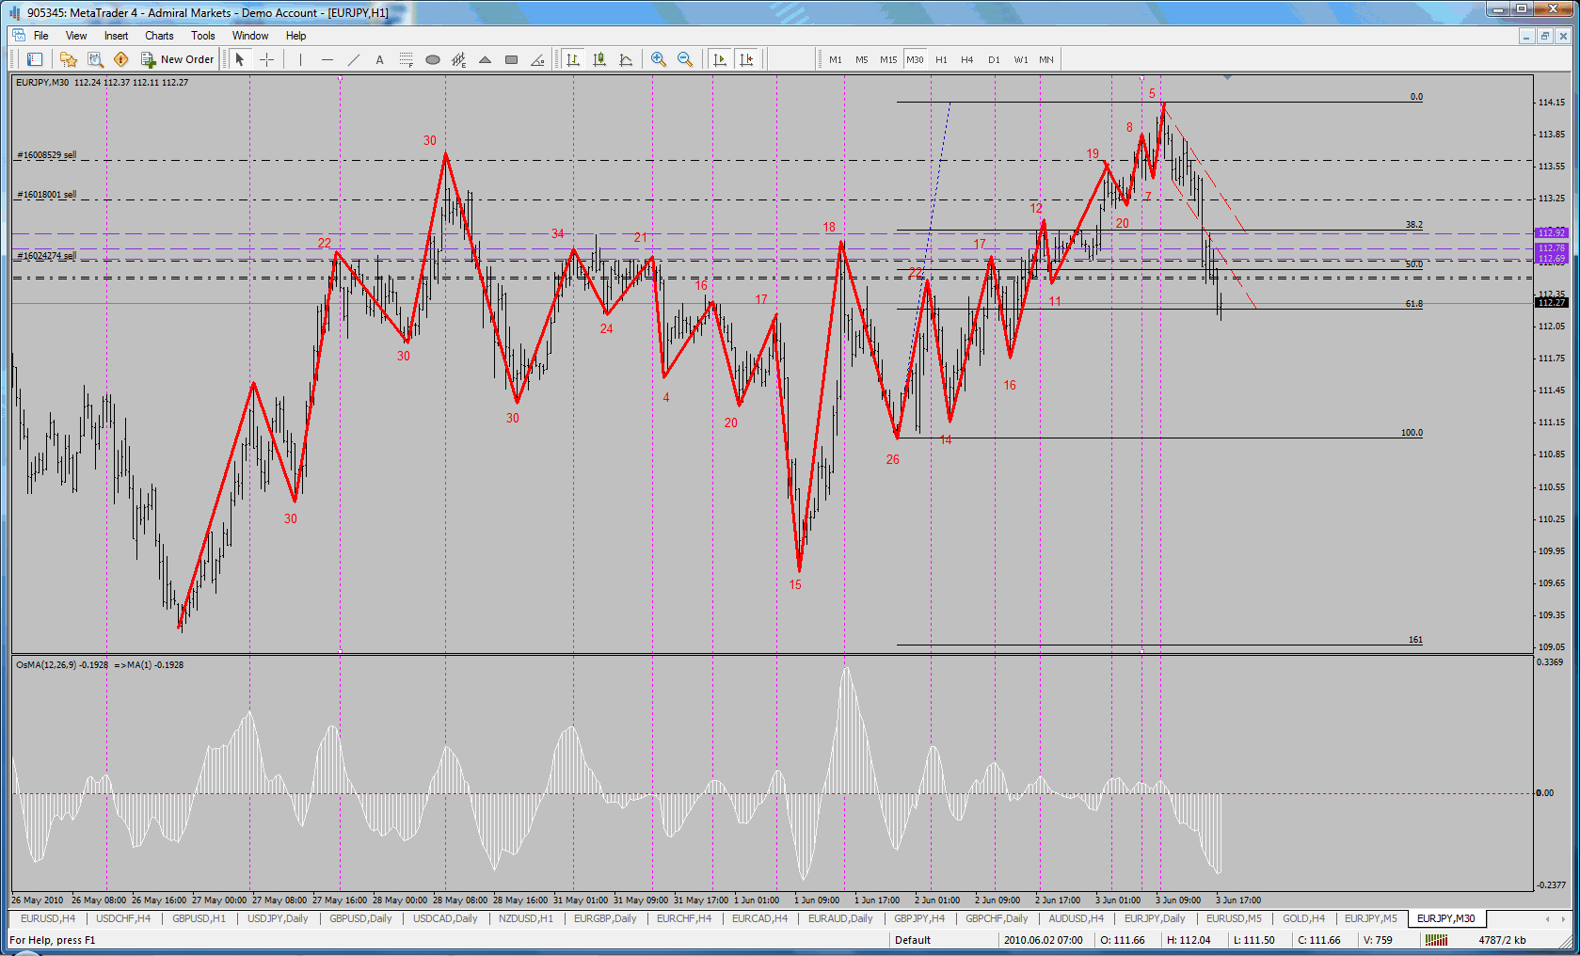Set timeframe to H4

(967, 59)
